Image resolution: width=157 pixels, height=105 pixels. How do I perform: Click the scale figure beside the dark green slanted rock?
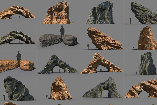coord(131,21)
